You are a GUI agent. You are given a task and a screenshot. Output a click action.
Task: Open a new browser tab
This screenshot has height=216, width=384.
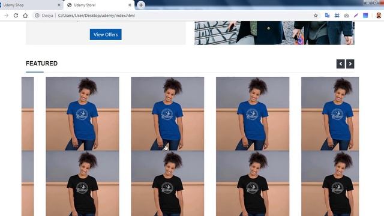point(141,5)
